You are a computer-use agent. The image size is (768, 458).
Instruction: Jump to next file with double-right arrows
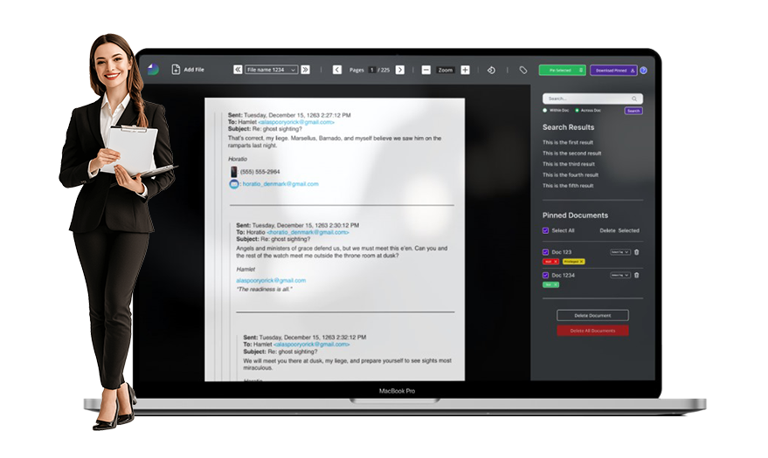click(x=305, y=70)
